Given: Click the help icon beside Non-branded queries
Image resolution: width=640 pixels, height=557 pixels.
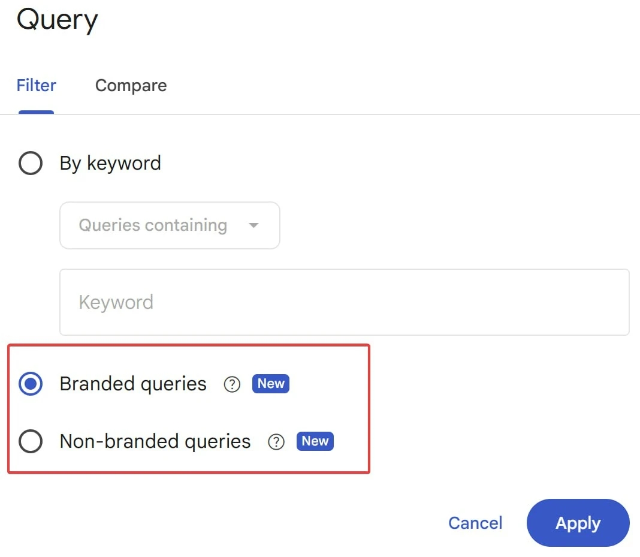Looking at the screenshot, I should [276, 442].
